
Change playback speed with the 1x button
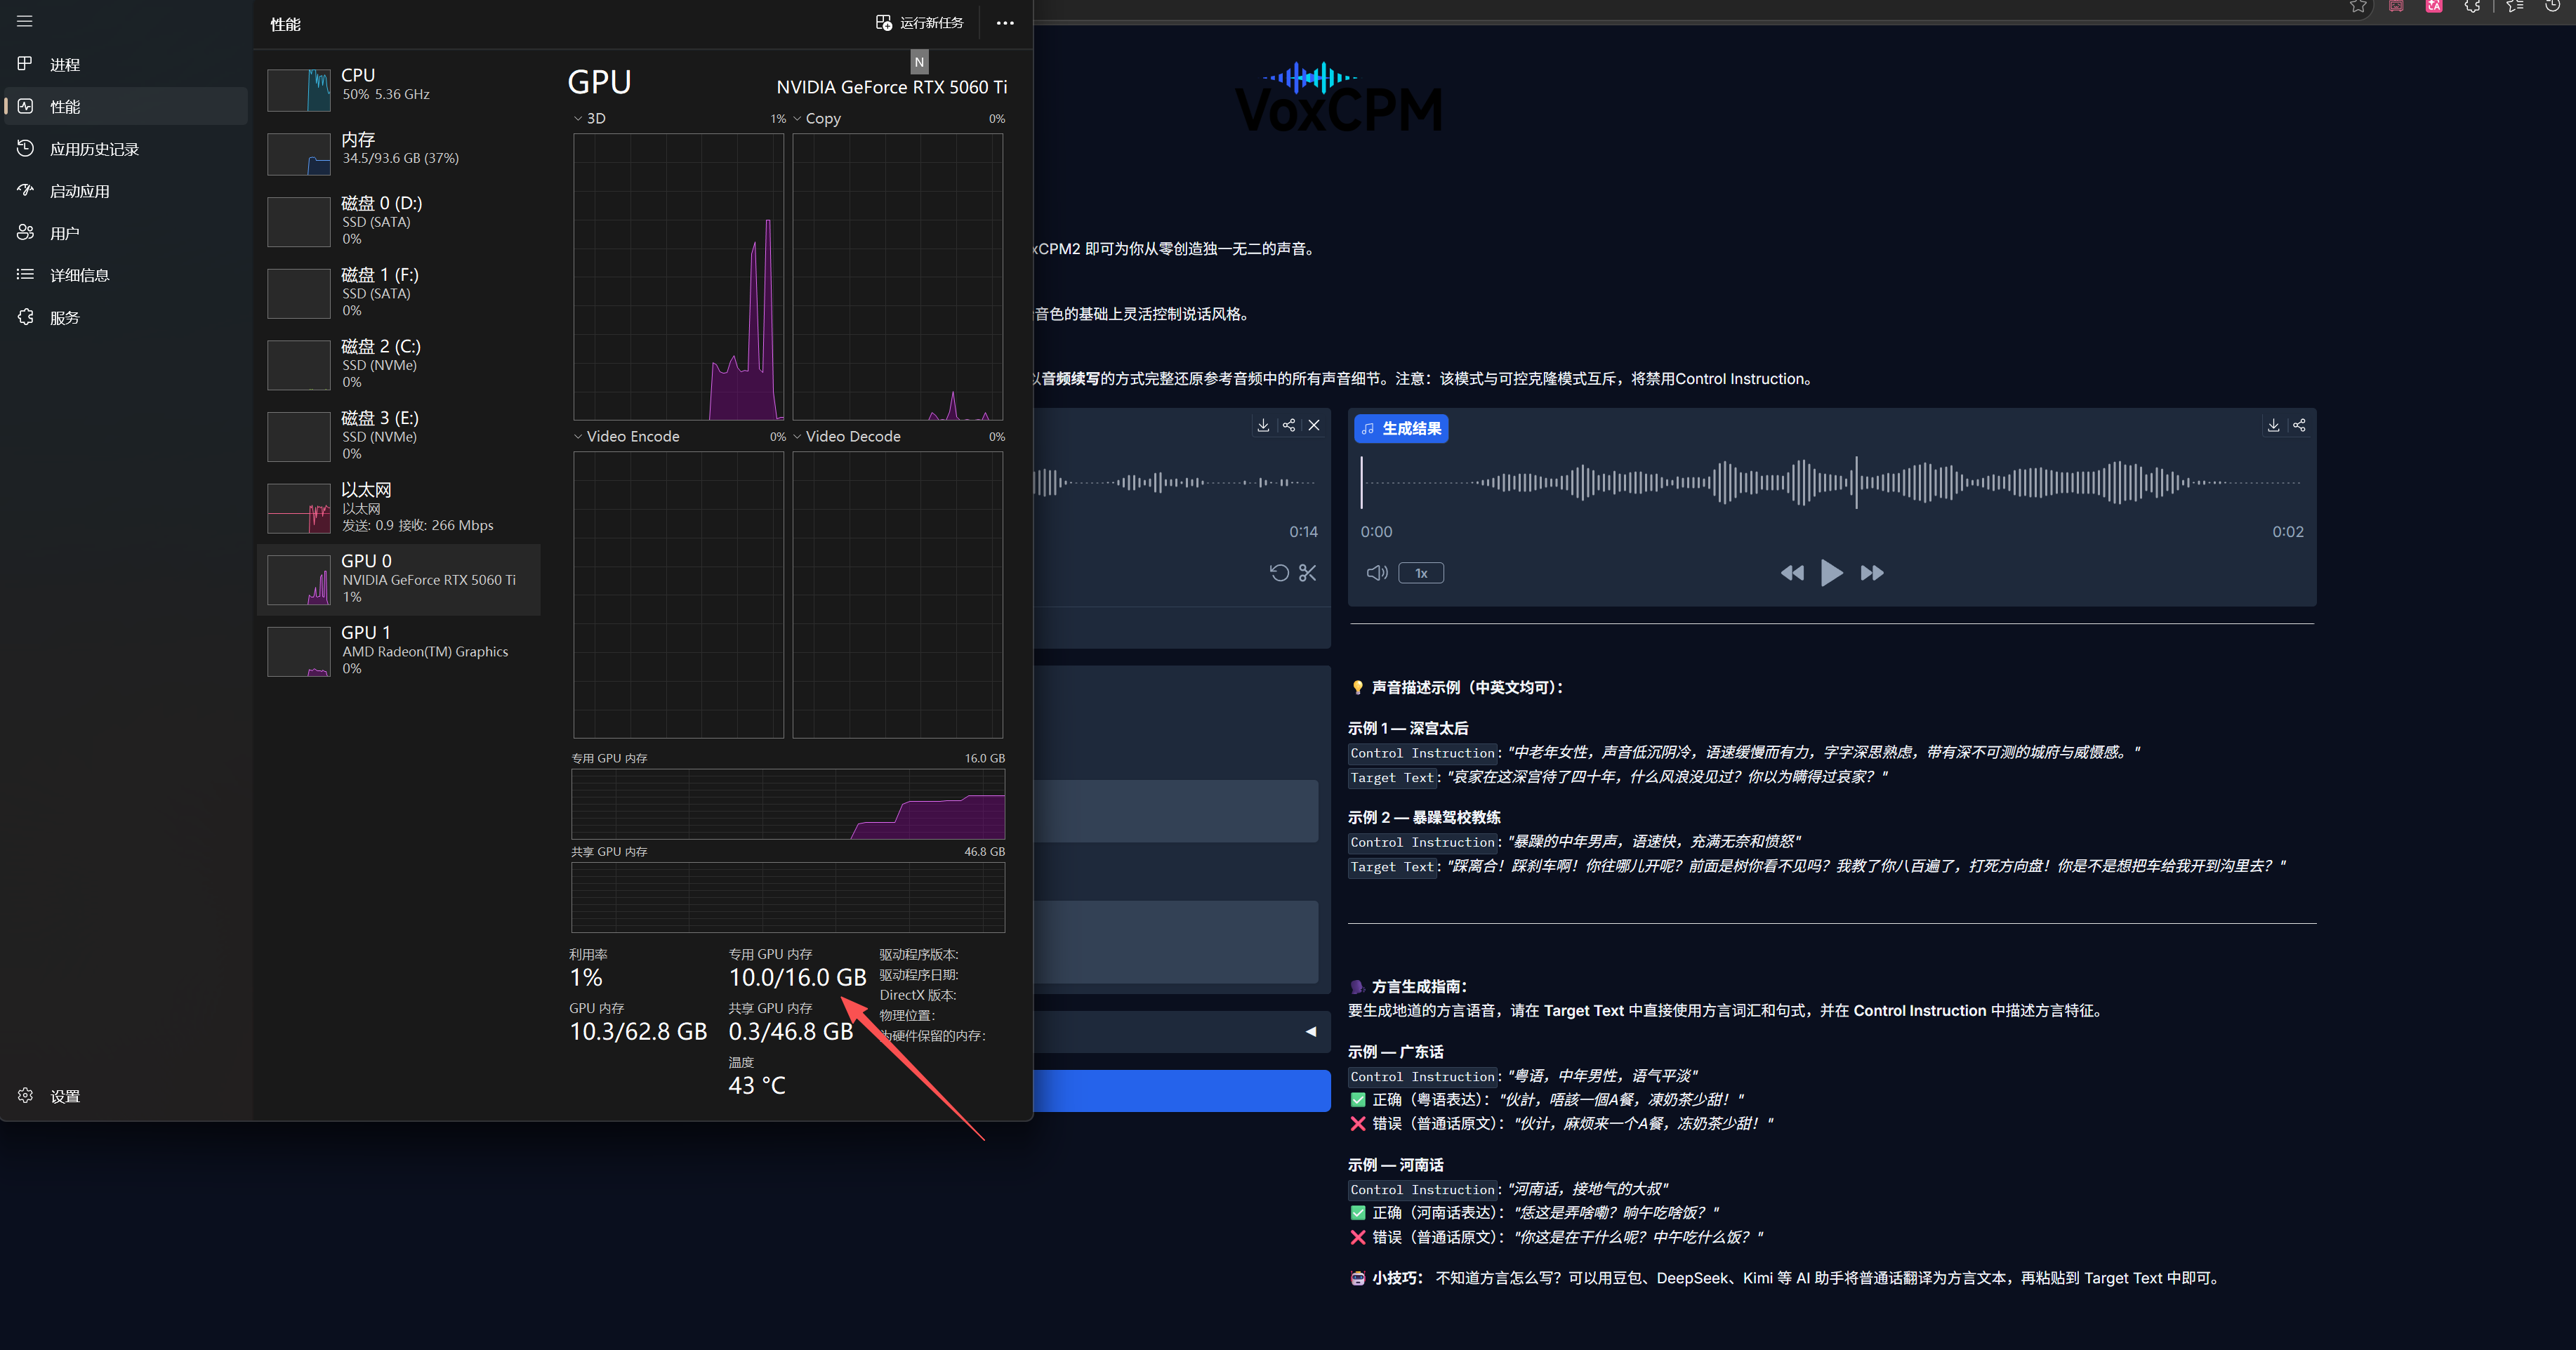pyautogui.click(x=1421, y=573)
